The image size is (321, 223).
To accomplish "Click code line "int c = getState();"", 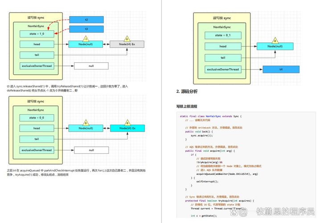I will coord(204,215).
